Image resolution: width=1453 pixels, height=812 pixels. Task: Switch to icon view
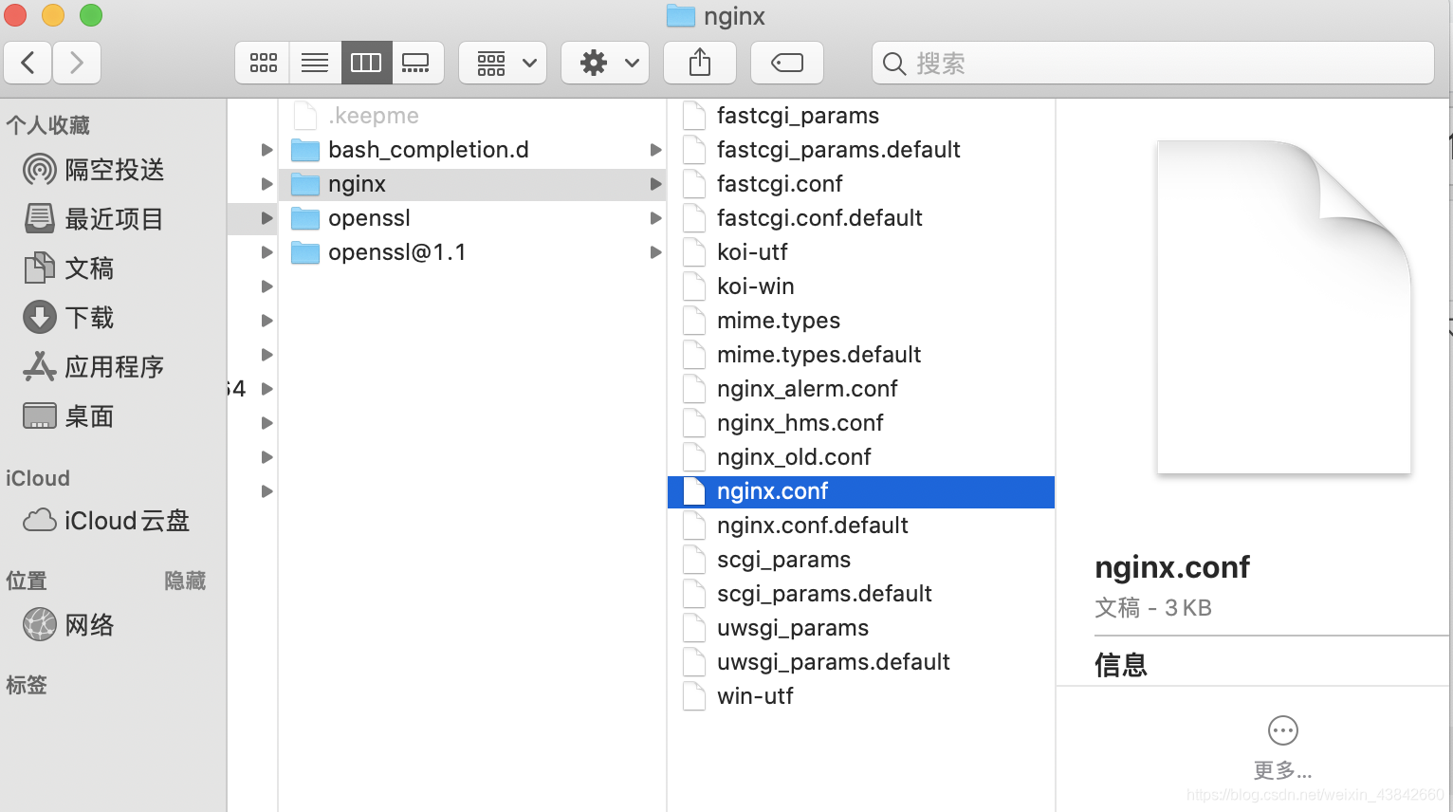pos(263,64)
